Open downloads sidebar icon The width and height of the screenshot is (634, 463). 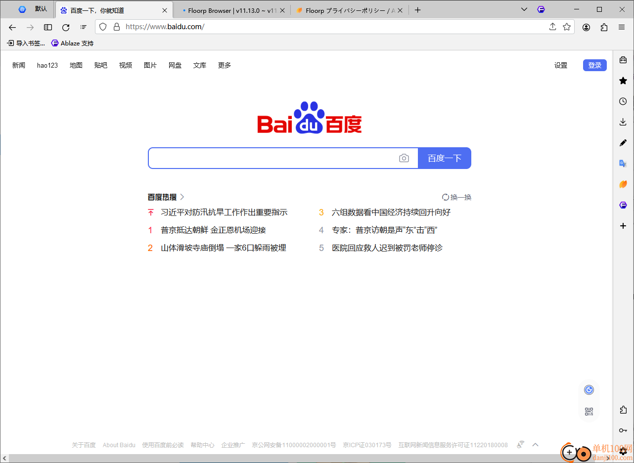pyautogui.click(x=623, y=122)
